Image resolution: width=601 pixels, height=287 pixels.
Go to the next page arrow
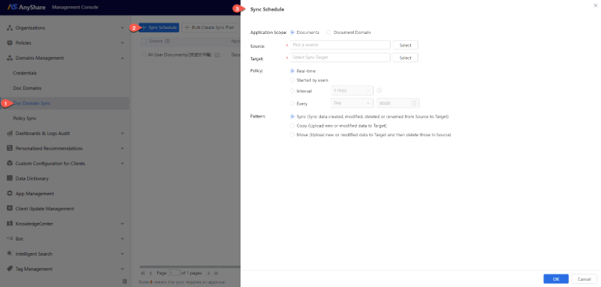coord(209,273)
